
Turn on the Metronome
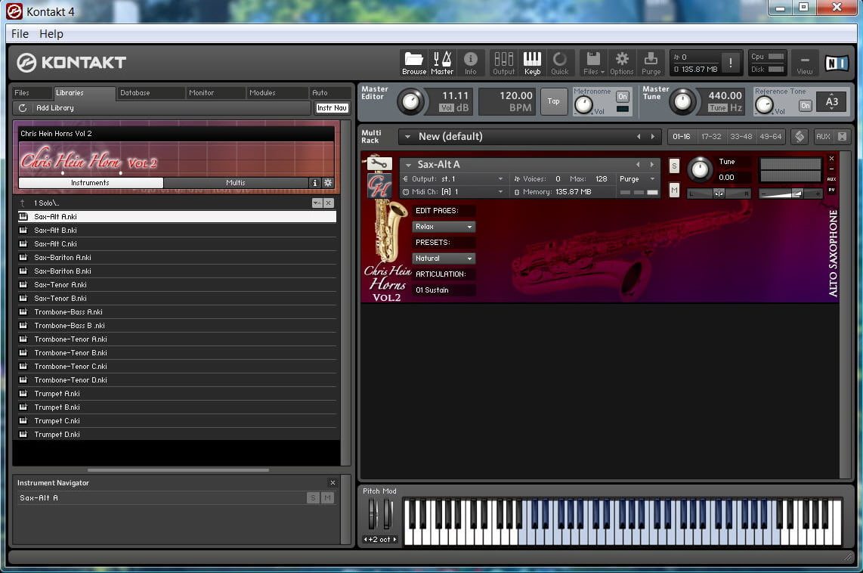click(623, 96)
